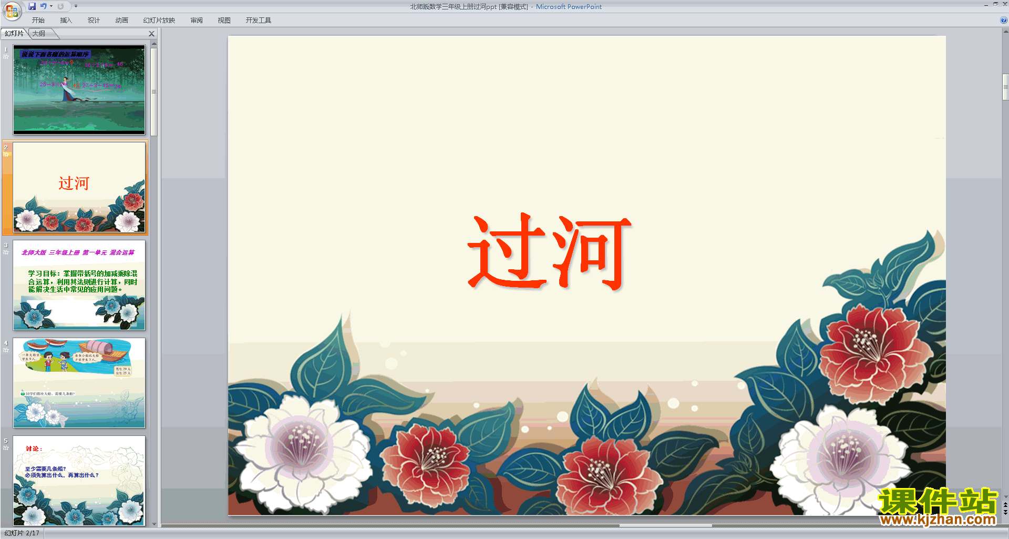Click main editor scroll up arrow
This screenshot has height=539, width=1009.
1005,31
